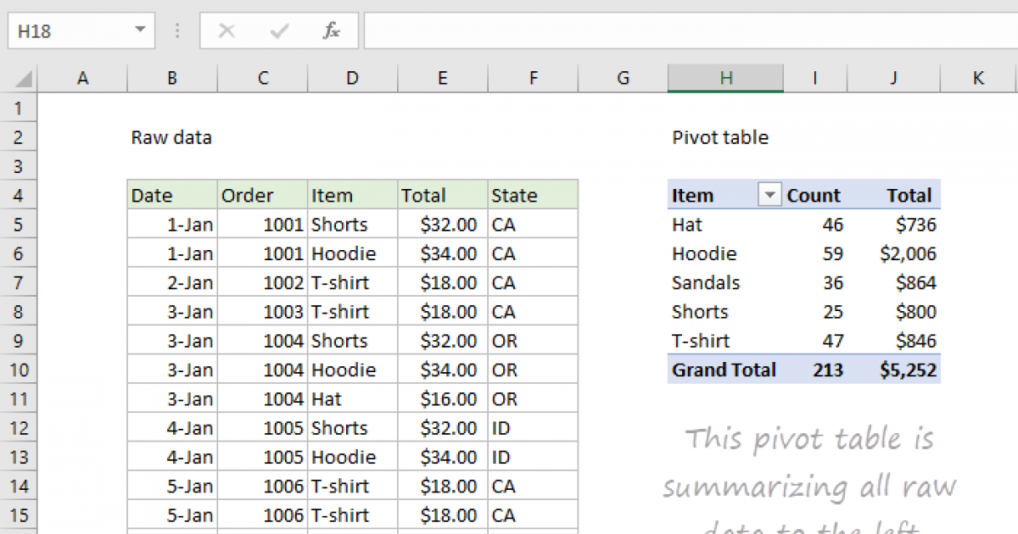
Task: Select column B by clicking its header
Action: (x=171, y=77)
